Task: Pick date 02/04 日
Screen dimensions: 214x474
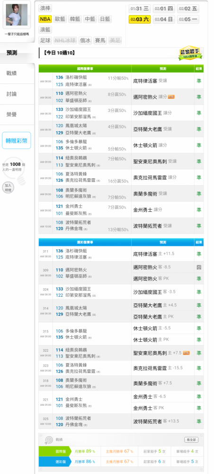Action: [164, 19]
